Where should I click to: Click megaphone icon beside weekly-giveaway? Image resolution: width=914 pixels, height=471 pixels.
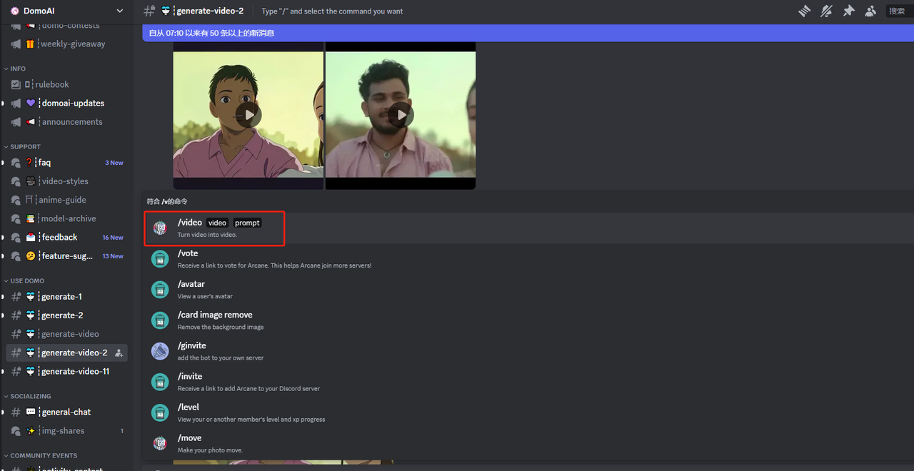[x=16, y=44]
